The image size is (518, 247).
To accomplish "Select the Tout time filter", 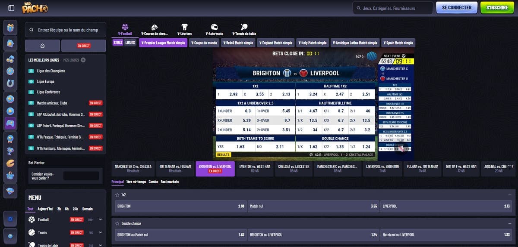I will (x=30, y=209).
